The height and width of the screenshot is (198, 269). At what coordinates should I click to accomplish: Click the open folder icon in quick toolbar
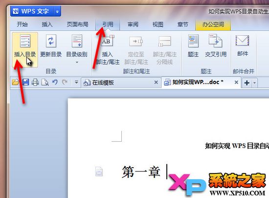(16, 82)
